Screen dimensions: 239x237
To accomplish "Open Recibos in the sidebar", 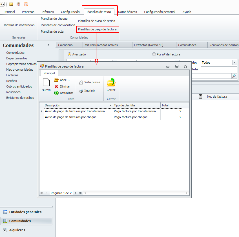I will (12, 81).
